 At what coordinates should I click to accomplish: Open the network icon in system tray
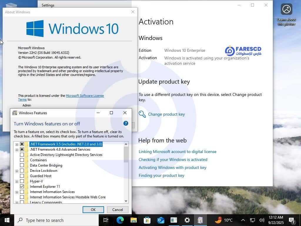(x=252, y=220)
